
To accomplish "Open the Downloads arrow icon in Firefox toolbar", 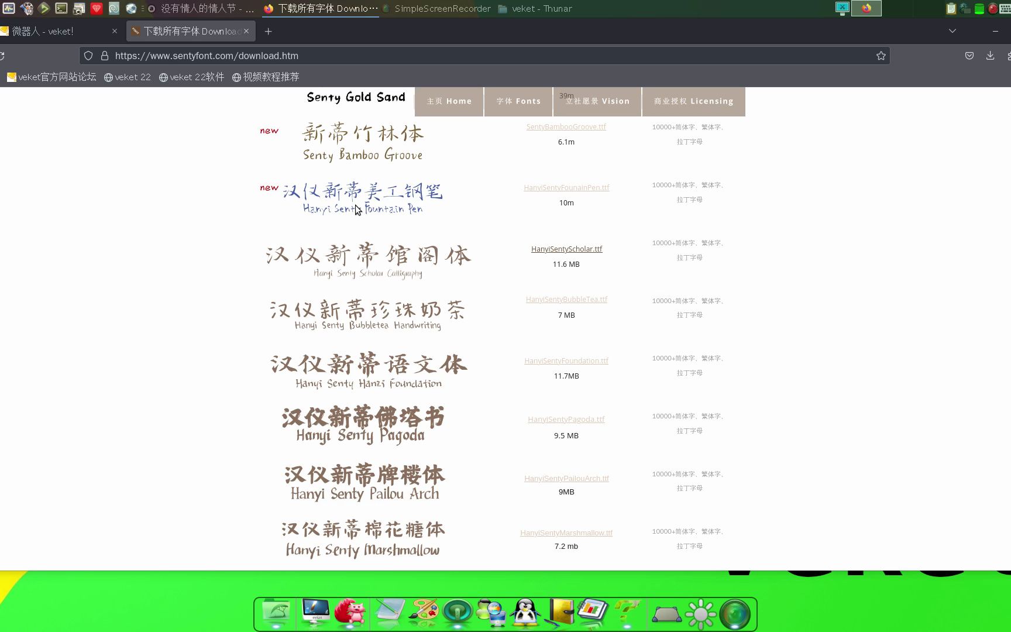I will click(990, 56).
